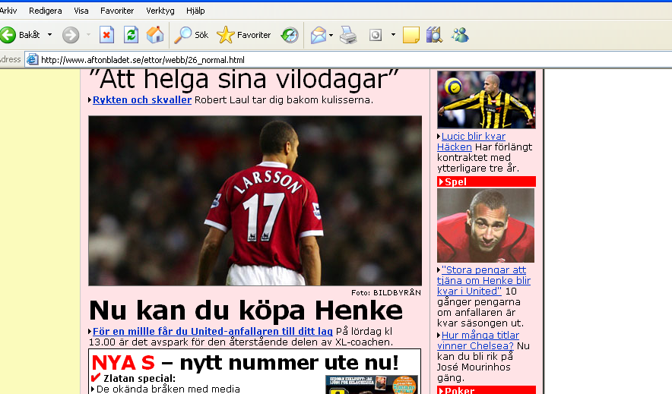The height and width of the screenshot is (394, 672).
Task: Click the Henke face close-up thumbnail
Action: (486, 225)
